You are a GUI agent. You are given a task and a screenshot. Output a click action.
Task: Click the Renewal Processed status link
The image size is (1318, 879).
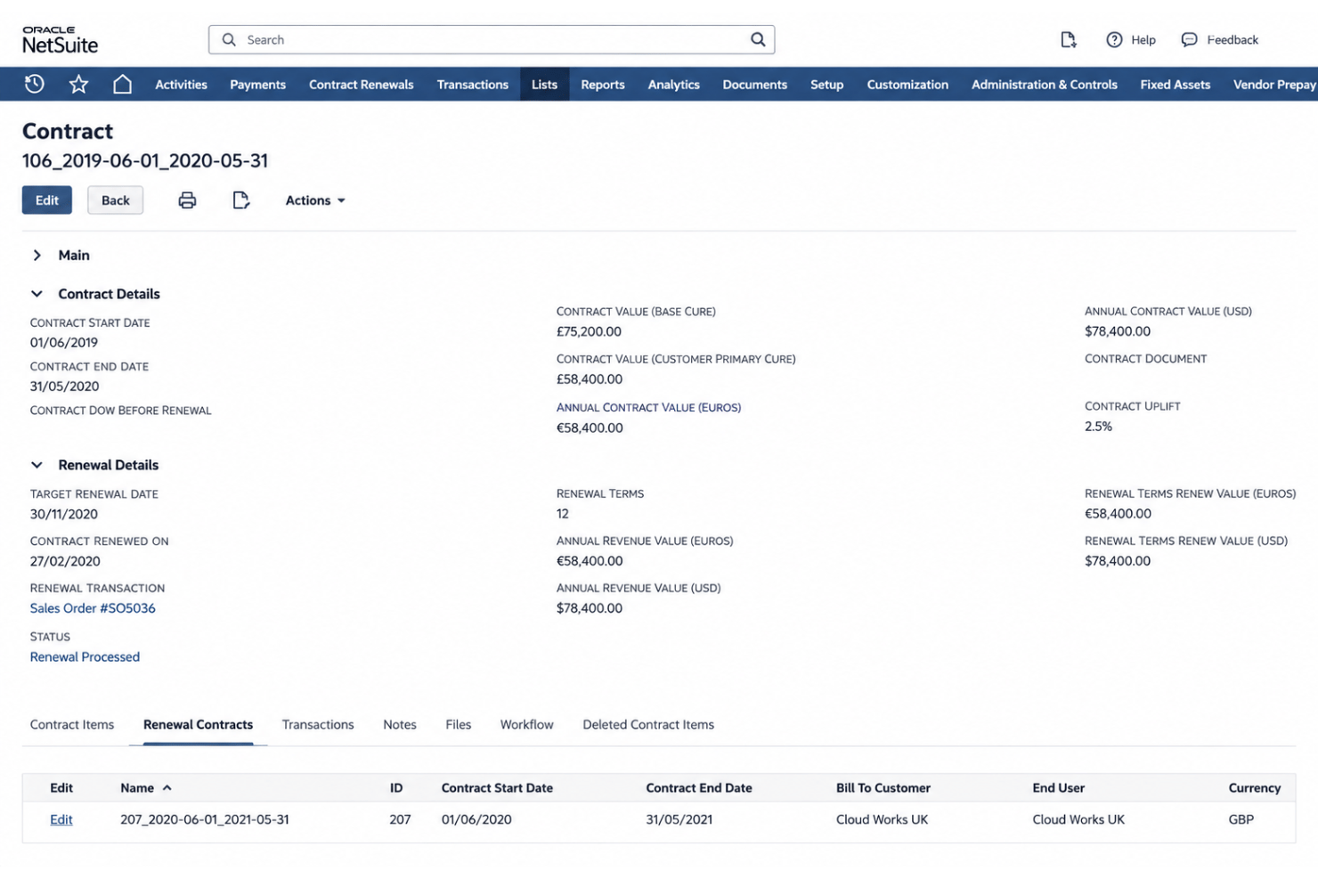85,657
